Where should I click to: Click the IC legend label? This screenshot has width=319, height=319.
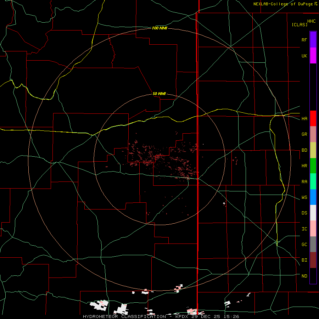304,229
